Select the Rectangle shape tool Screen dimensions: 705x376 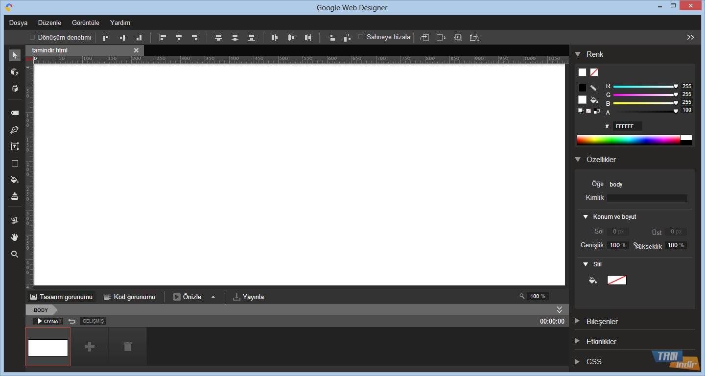click(x=15, y=163)
